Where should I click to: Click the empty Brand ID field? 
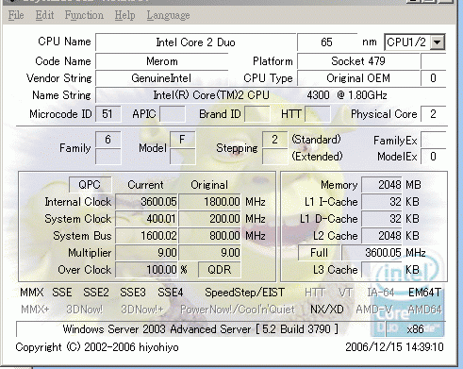(x=256, y=114)
